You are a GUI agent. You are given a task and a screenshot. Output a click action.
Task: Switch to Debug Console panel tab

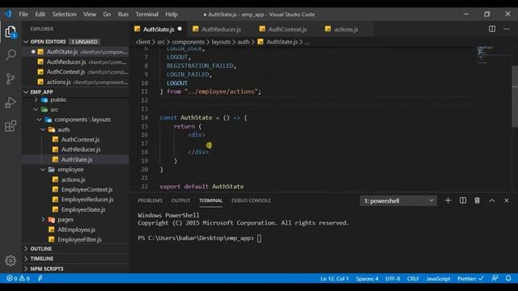pos(251,200)
